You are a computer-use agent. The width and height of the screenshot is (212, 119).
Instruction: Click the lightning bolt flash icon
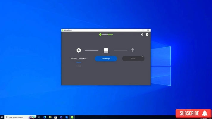132,50
